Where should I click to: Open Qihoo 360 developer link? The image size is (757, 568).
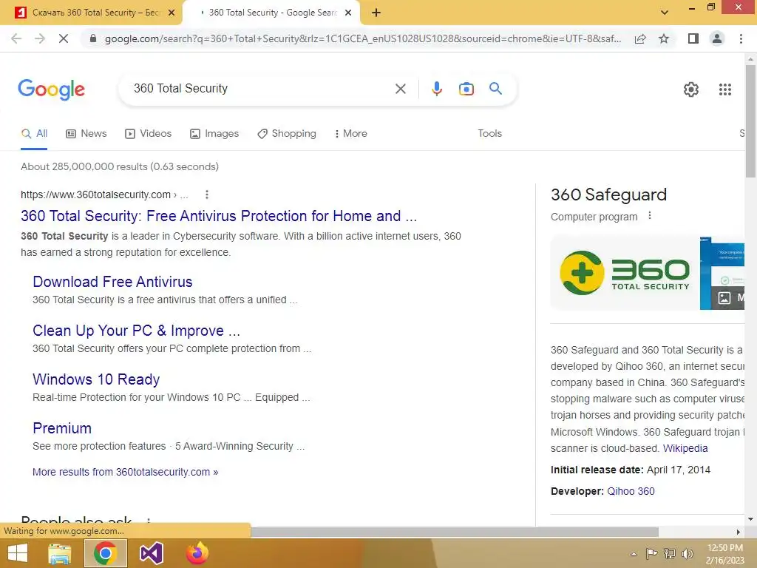pos(631,491)
